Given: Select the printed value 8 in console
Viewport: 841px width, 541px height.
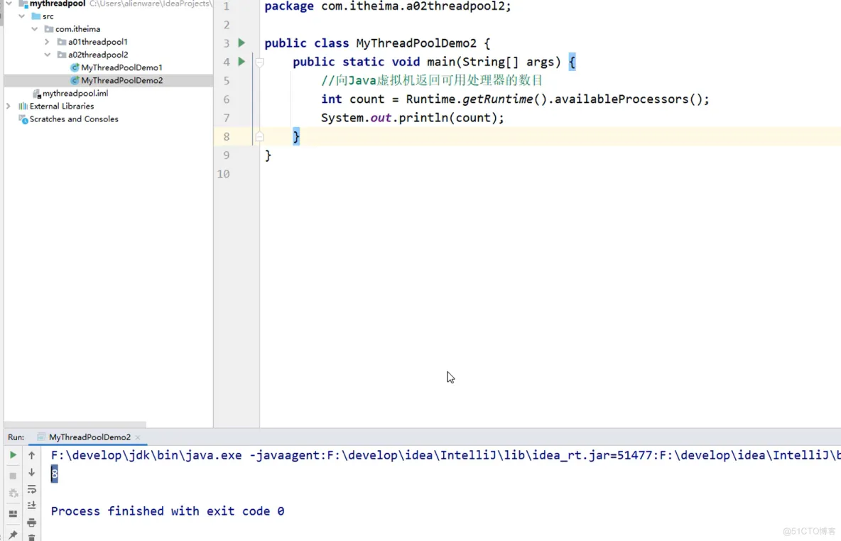Looking at the screenshot, I should (55, 474).
